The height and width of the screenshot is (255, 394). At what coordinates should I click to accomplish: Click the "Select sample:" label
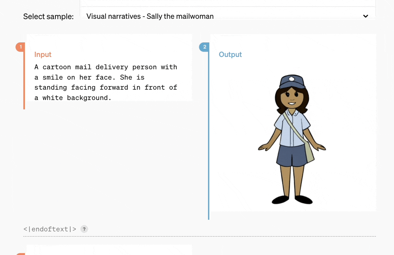click(48, 16)
